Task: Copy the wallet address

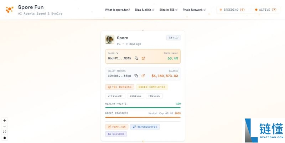Action: tap(136, 76)
